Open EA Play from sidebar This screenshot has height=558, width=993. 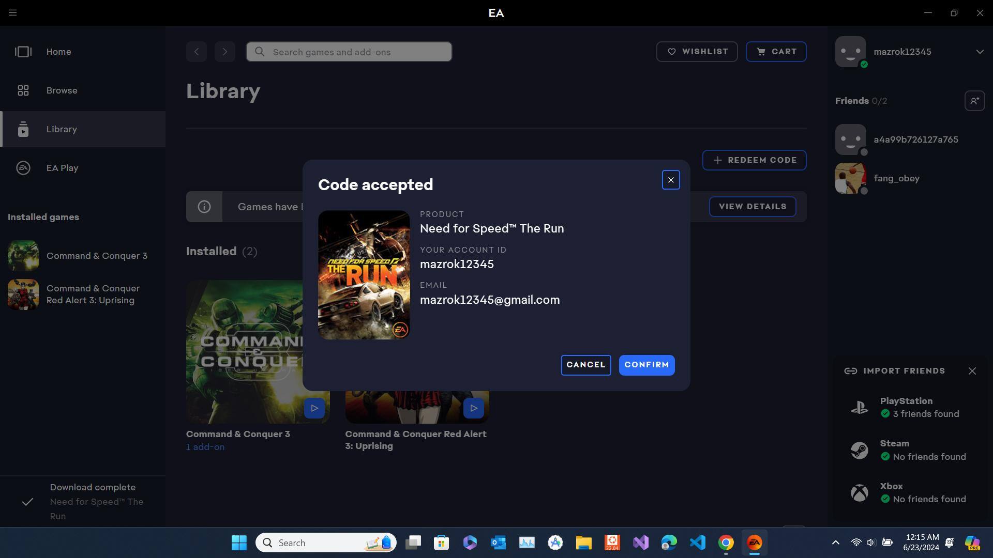(x=62, y=168)
